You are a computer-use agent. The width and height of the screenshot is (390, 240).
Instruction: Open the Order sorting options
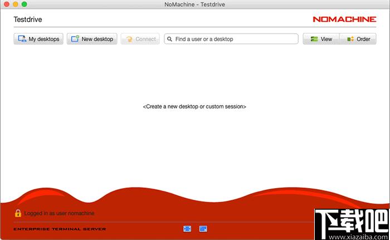click(x=358, y=39)
